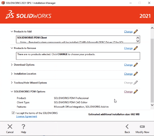The image size is (154, 136).
Task: Collapse the Products to Remove section
Action: coord(12,48)
